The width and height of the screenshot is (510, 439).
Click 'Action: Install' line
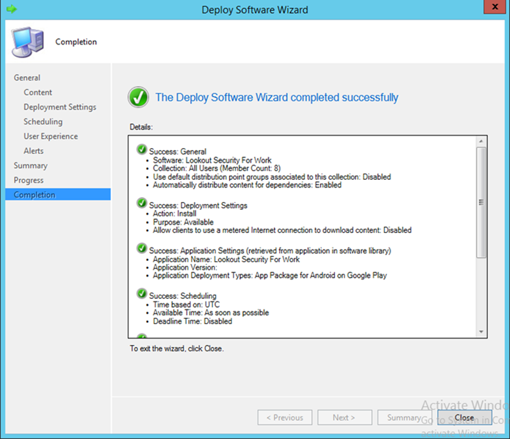175,214
